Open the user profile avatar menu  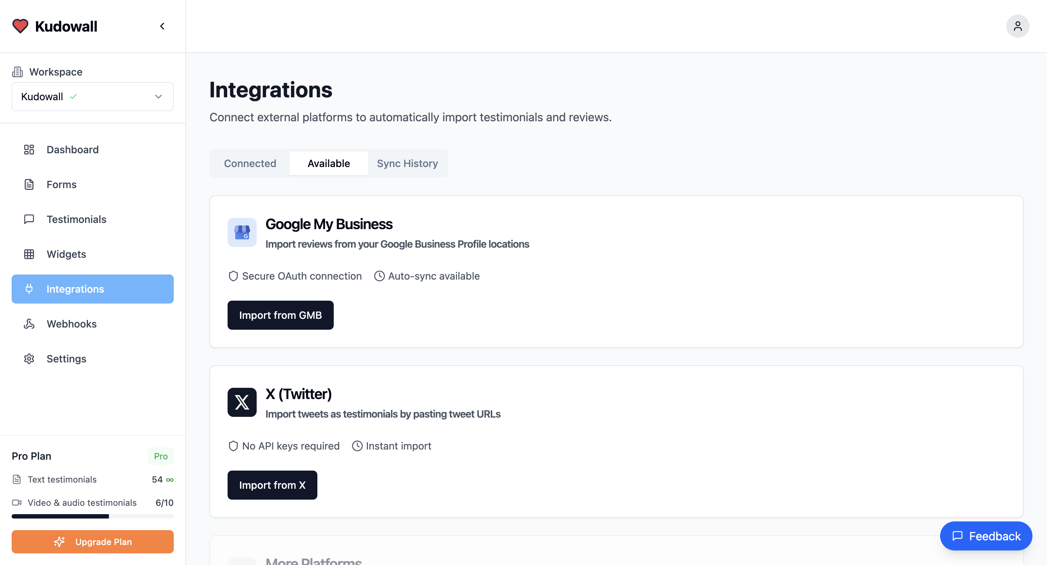pyautogui.click(x=1017, y=27)
